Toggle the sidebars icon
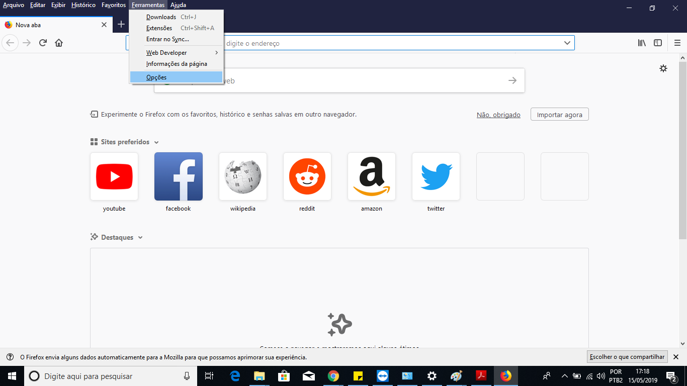Viewport: 687px width, 386px height. coord(657,43)
